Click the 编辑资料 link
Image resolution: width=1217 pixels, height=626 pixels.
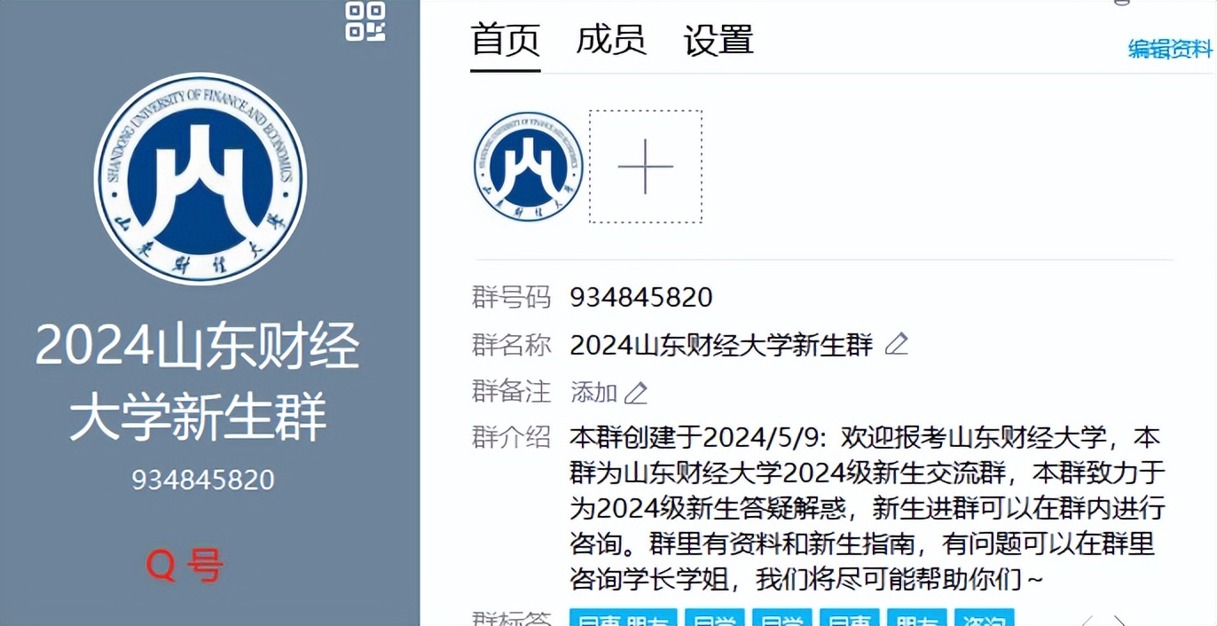(1170, 50)
